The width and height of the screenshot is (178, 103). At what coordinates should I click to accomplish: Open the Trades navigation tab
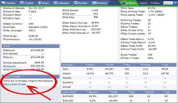point(27,3)
